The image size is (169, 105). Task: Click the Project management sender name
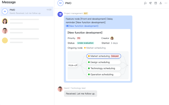(73, 13)
